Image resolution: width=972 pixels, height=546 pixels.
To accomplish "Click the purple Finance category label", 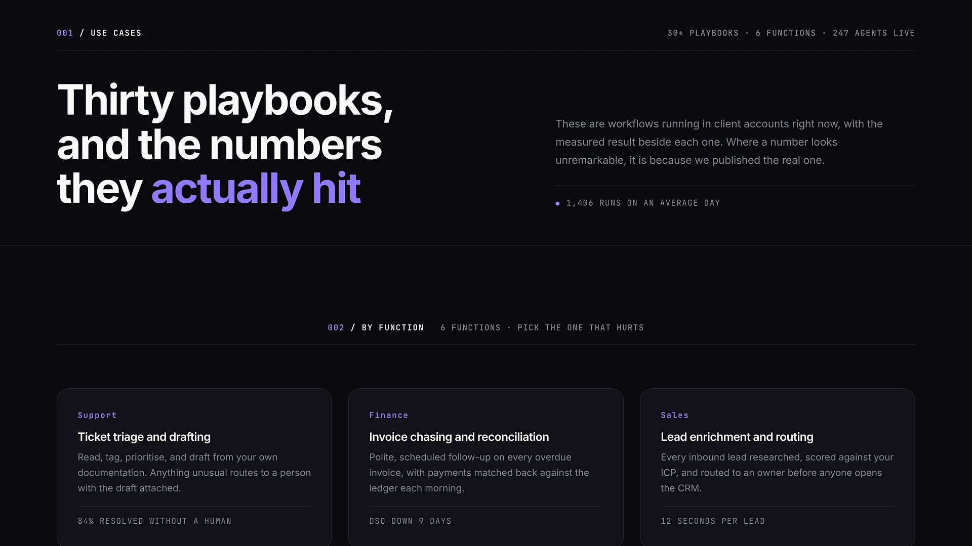I will (388, 415).
